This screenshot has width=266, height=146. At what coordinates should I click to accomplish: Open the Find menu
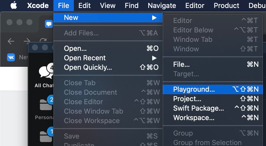(132, 5)
